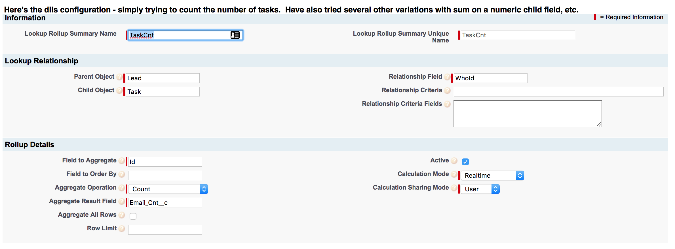Click the help icon next to Relationship Criteria
This screenshot has height=249, width=675.
(448, 91)
